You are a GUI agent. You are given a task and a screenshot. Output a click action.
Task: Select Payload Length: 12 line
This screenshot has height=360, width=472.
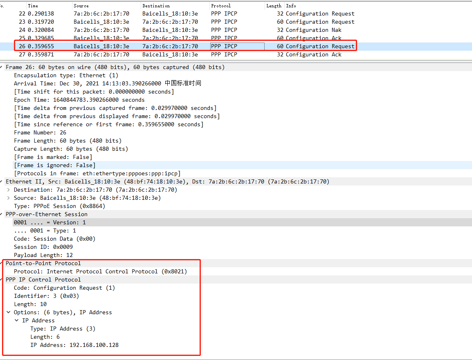tap(43, 255)
